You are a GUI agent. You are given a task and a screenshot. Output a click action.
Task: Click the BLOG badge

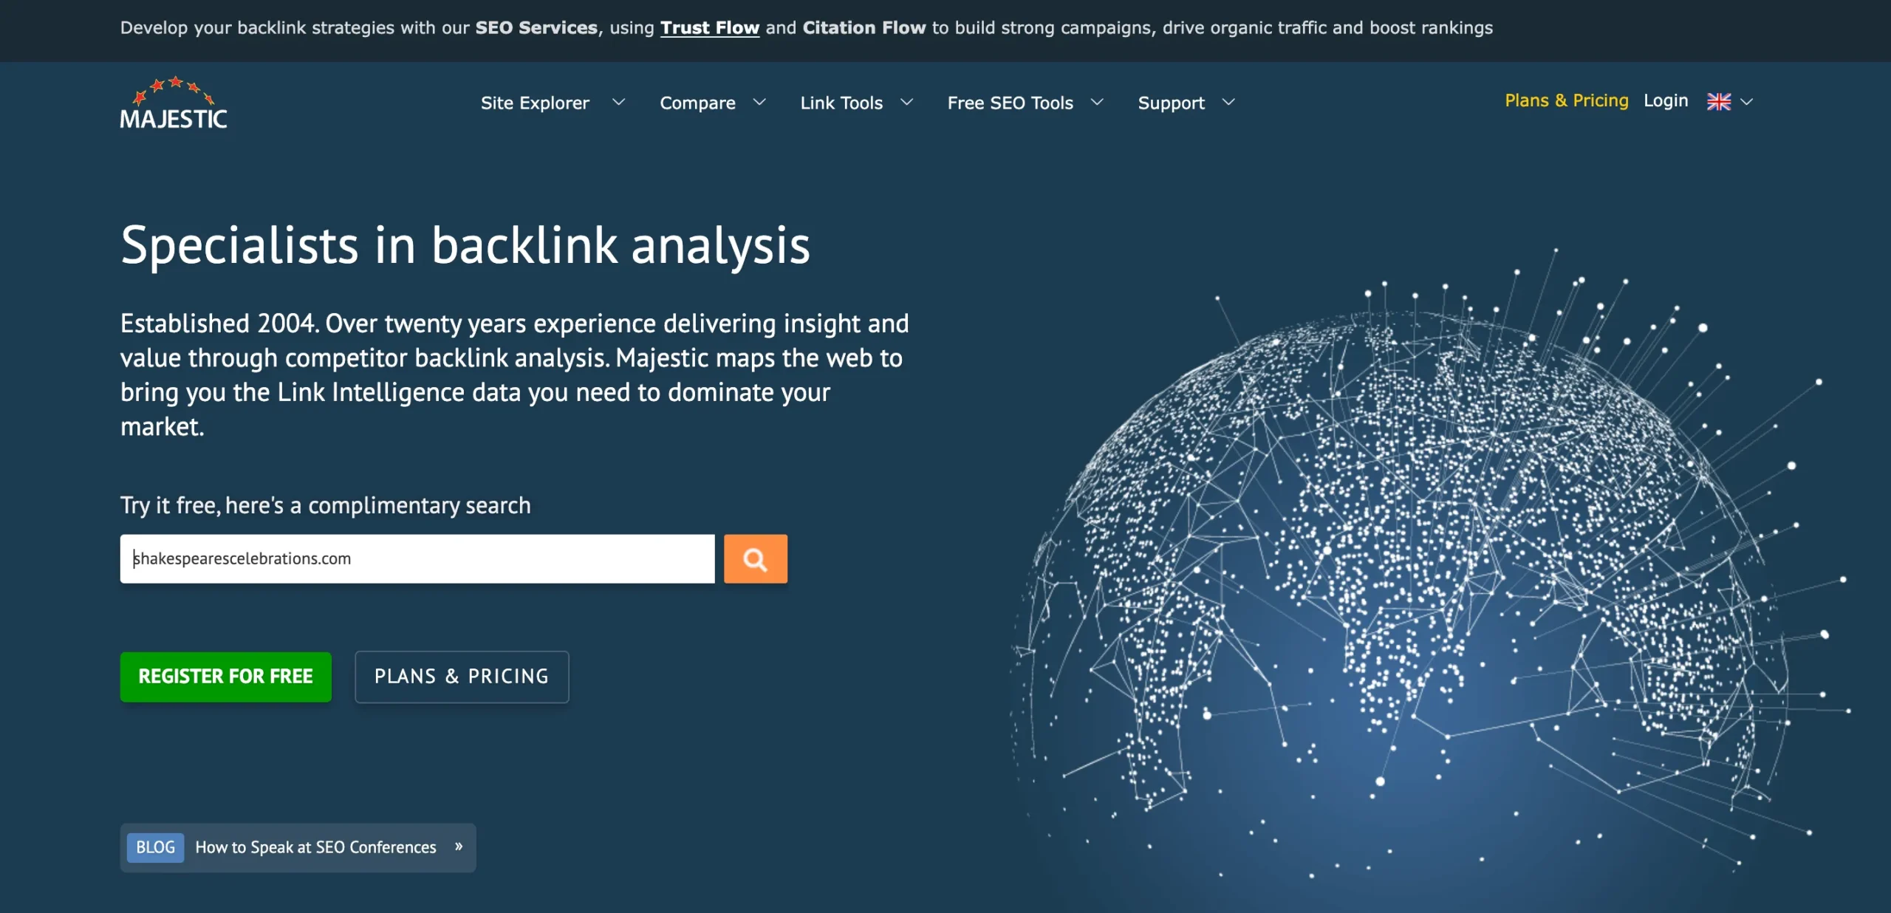(x=155, y=847)
